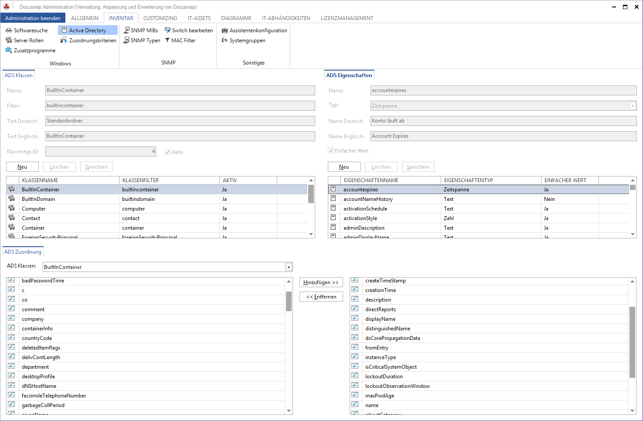Click property icon of accountexpires row

click(x=333, y=189)
